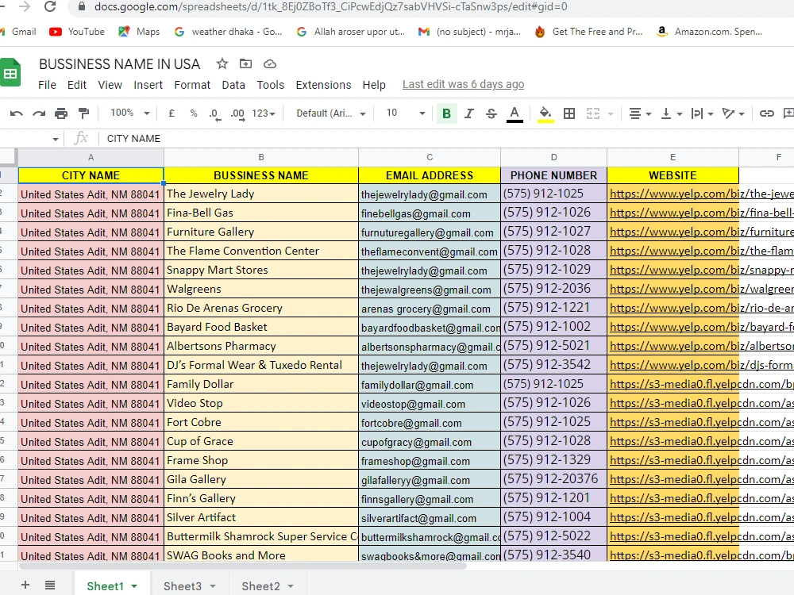Open the vertical align dropdown
The width and height of the screenshot is (794, 595).
coord(672,113)
